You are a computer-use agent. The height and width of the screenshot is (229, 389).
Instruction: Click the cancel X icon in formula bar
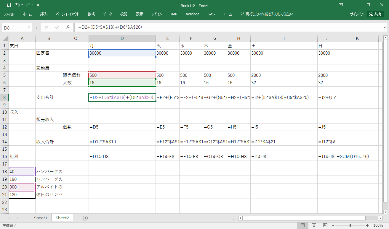[x=46, y=27]
